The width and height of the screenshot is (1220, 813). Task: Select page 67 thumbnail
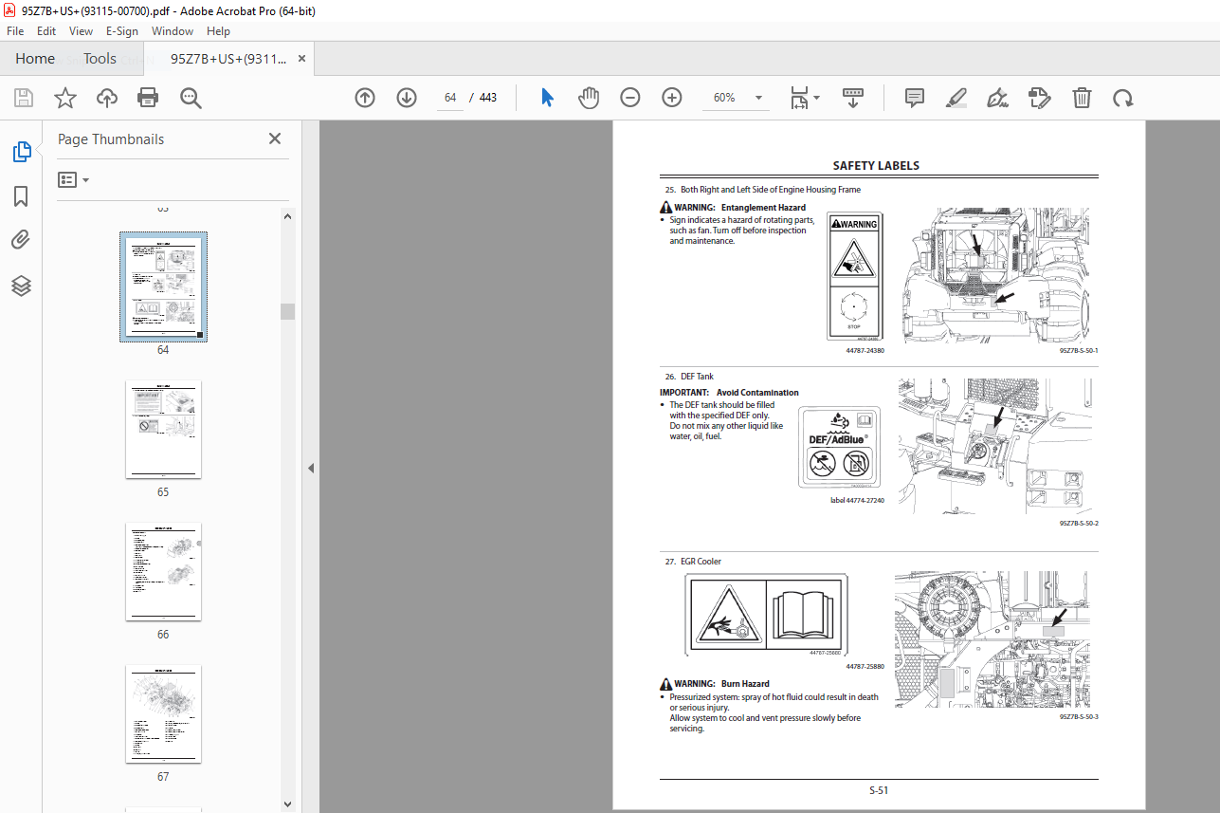coord(163,713)
